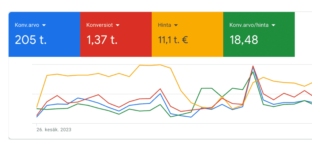Click the yellow line's highest plateau

150,65
